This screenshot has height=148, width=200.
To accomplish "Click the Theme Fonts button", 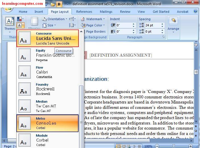I will (20, 25).
